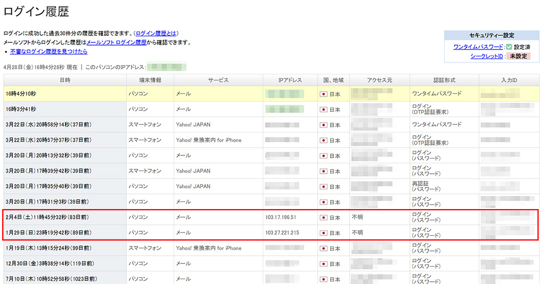Select the 7月10日 10時52分58秒 entry
This screenshot has height=284, width=543.
point(271,278)
